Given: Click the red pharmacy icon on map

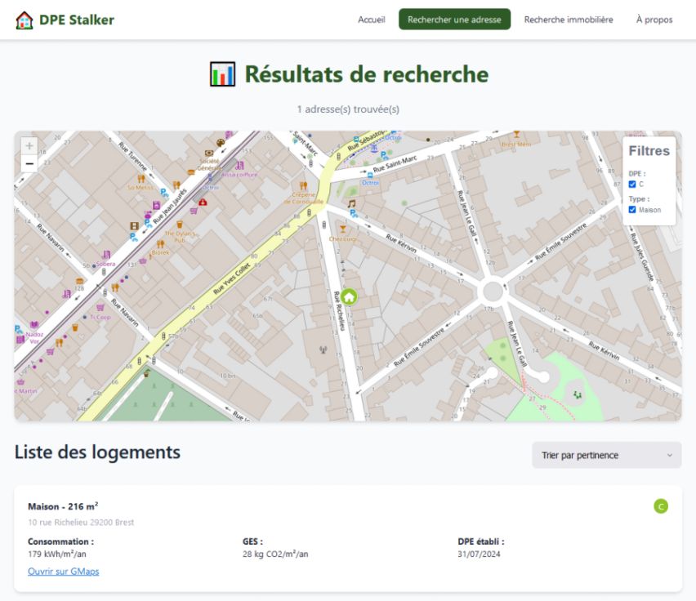Looking at the screenshot, I should 203,202.
